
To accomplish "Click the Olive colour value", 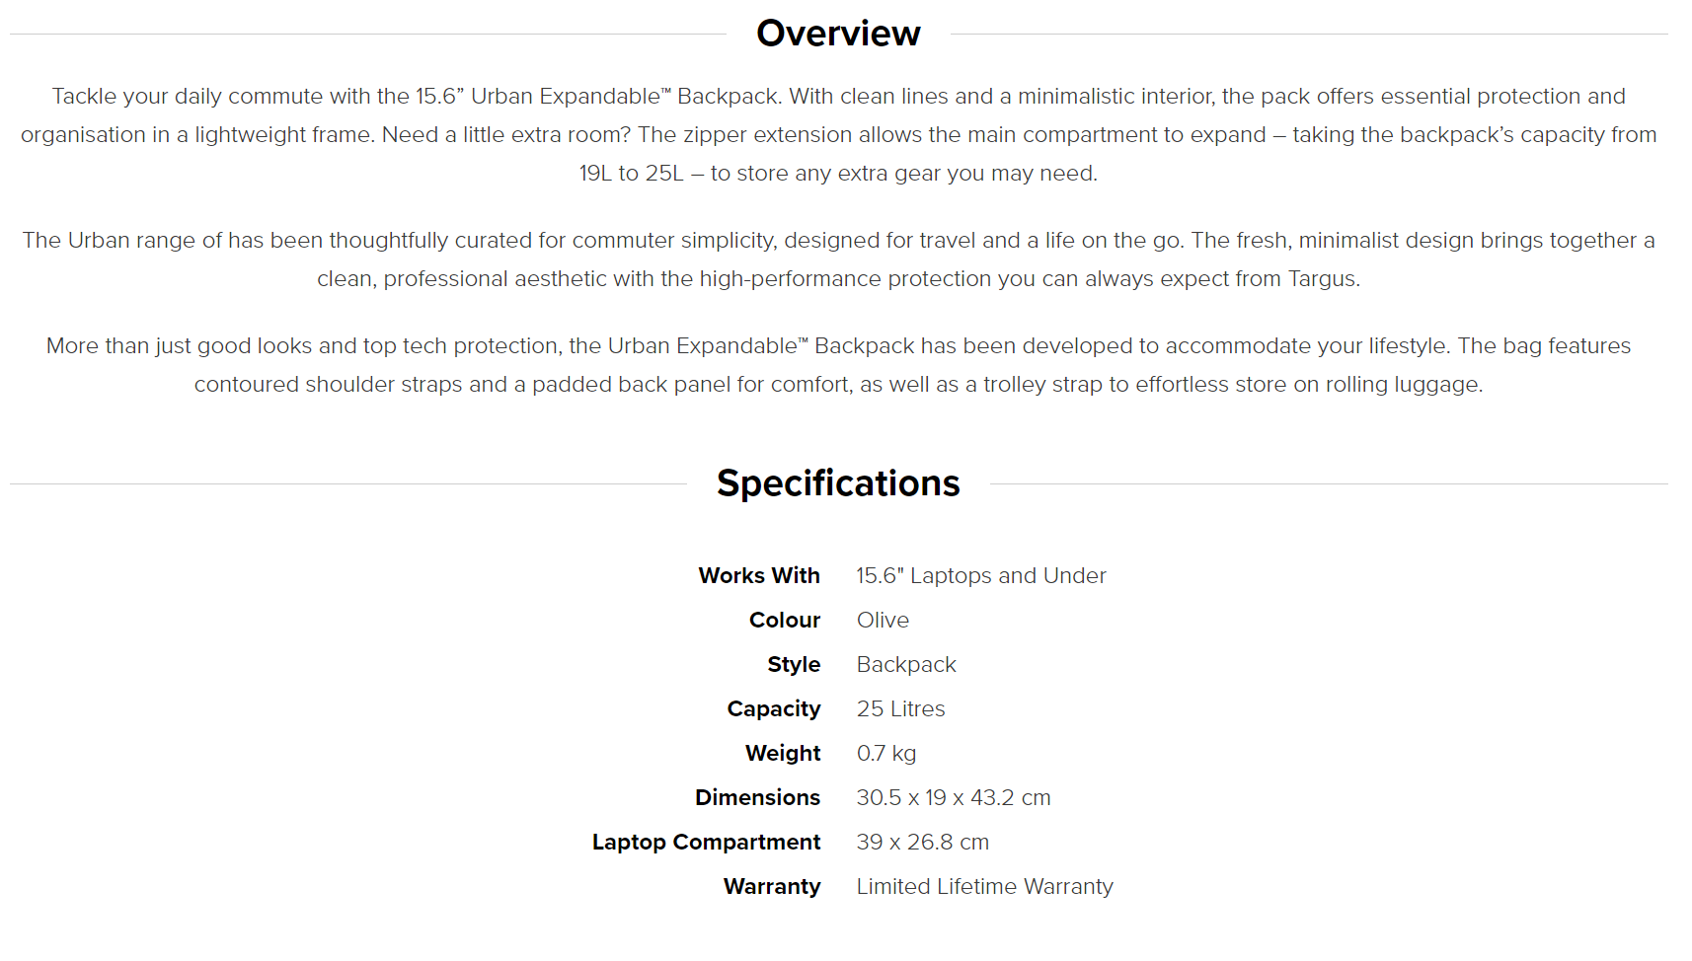I will point(883,620).
